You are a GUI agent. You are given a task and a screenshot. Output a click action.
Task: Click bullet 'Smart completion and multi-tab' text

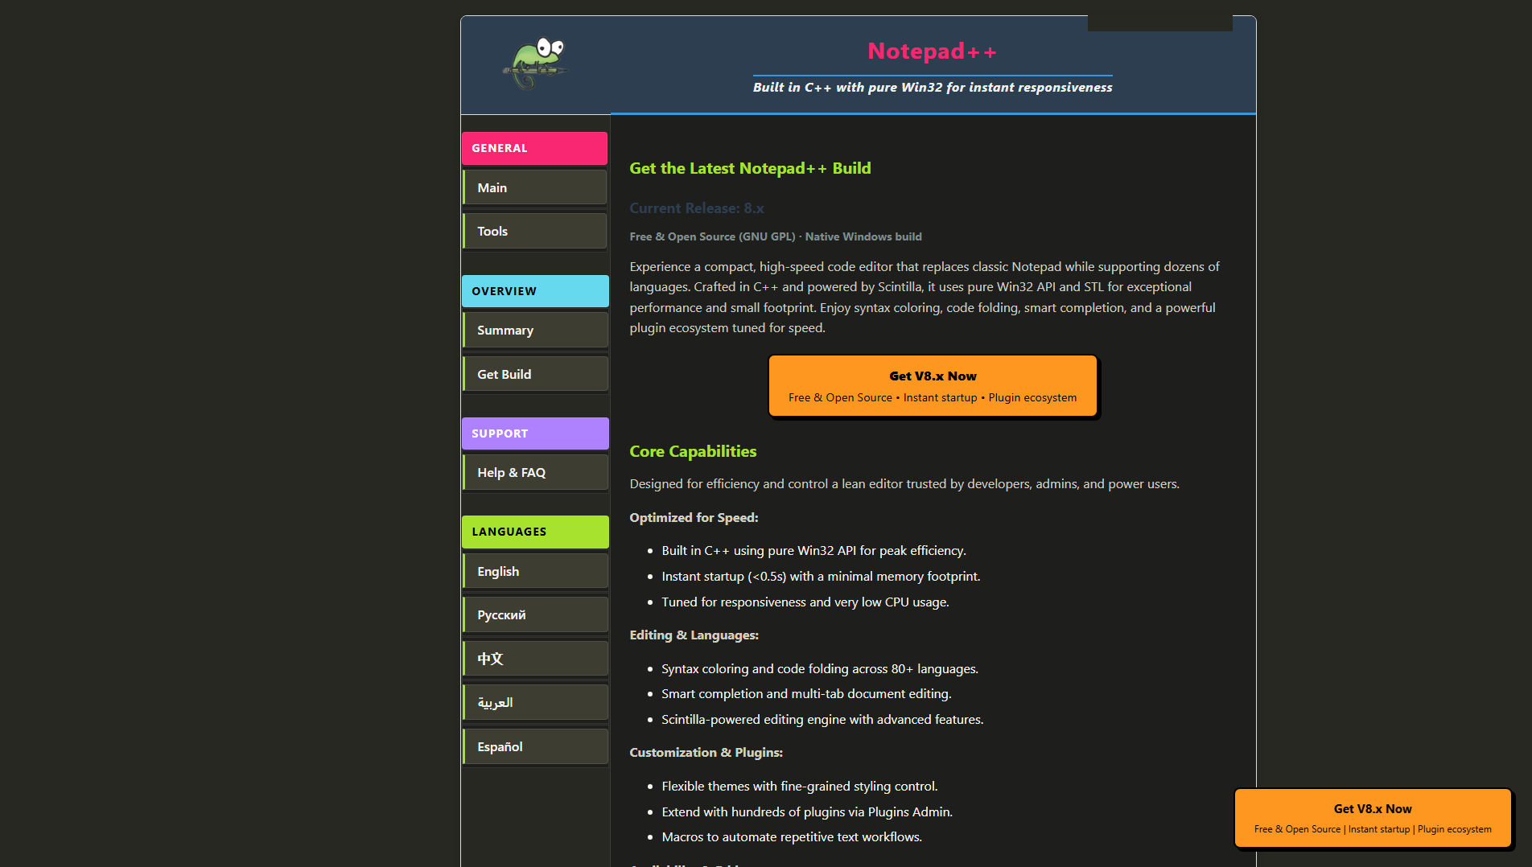tap(806, 693)
